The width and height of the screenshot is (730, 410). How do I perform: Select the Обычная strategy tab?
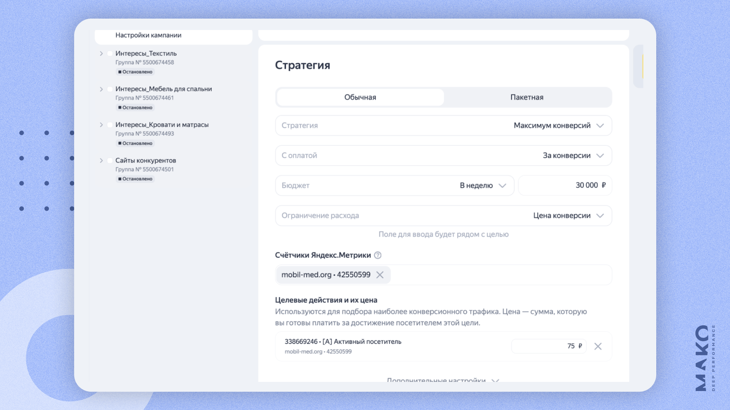pos(360,97)
